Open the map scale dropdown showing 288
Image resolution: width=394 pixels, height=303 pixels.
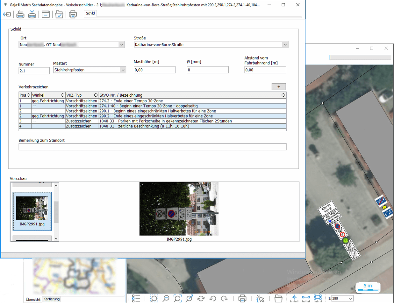[350, 299]
